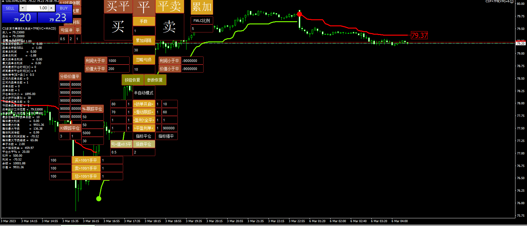This screenshot has height=226, width=527.
Task: Click the 利润小于平 button
Action: pyautogui.click(x=169, y=61)
